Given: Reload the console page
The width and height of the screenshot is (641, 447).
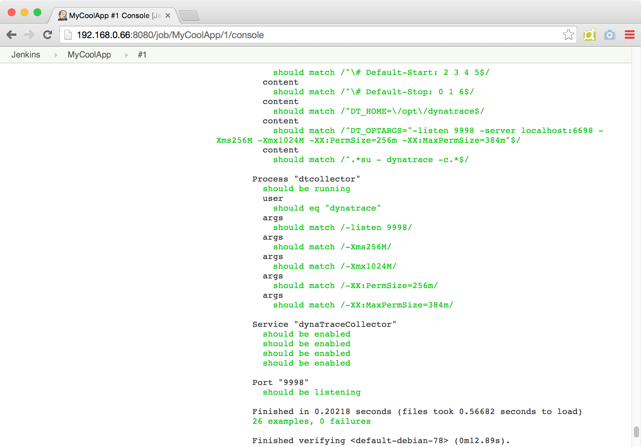Looking at the screenshot, I should 47,35.
